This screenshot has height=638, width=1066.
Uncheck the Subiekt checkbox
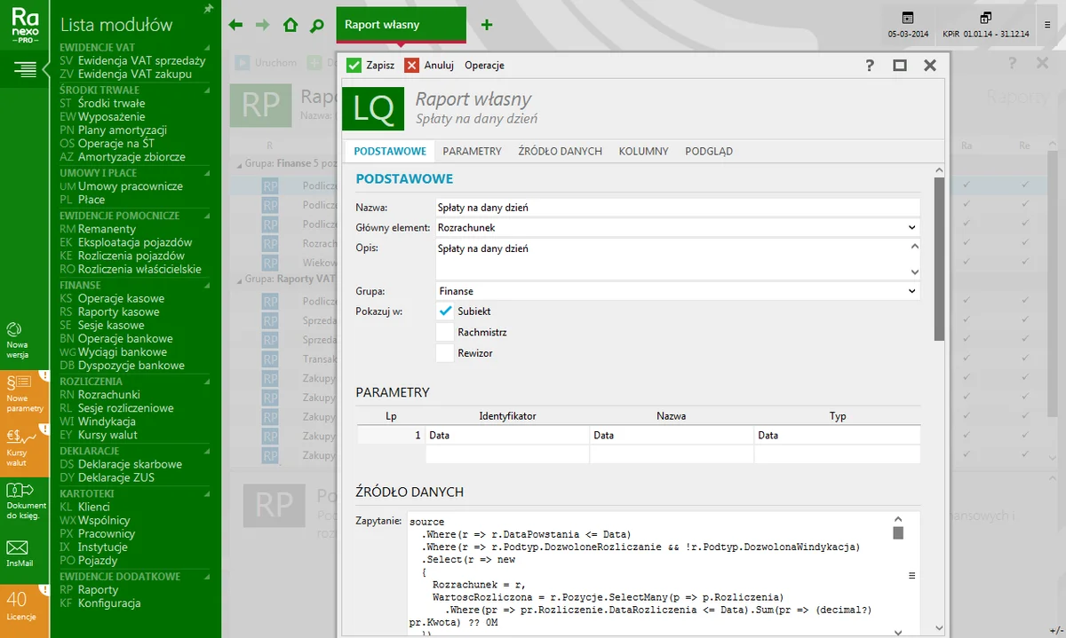[x=445, y=311]
